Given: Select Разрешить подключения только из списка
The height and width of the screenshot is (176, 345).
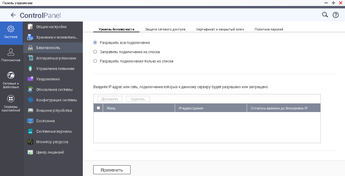Looking at the screenshot, I should pyautogui.click(x=95, y=61).
